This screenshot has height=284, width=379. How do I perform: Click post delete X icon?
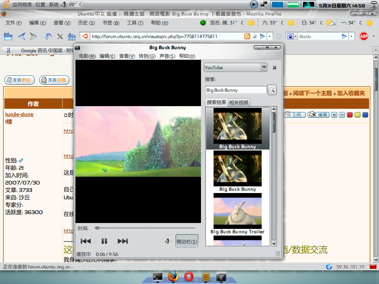334,115
